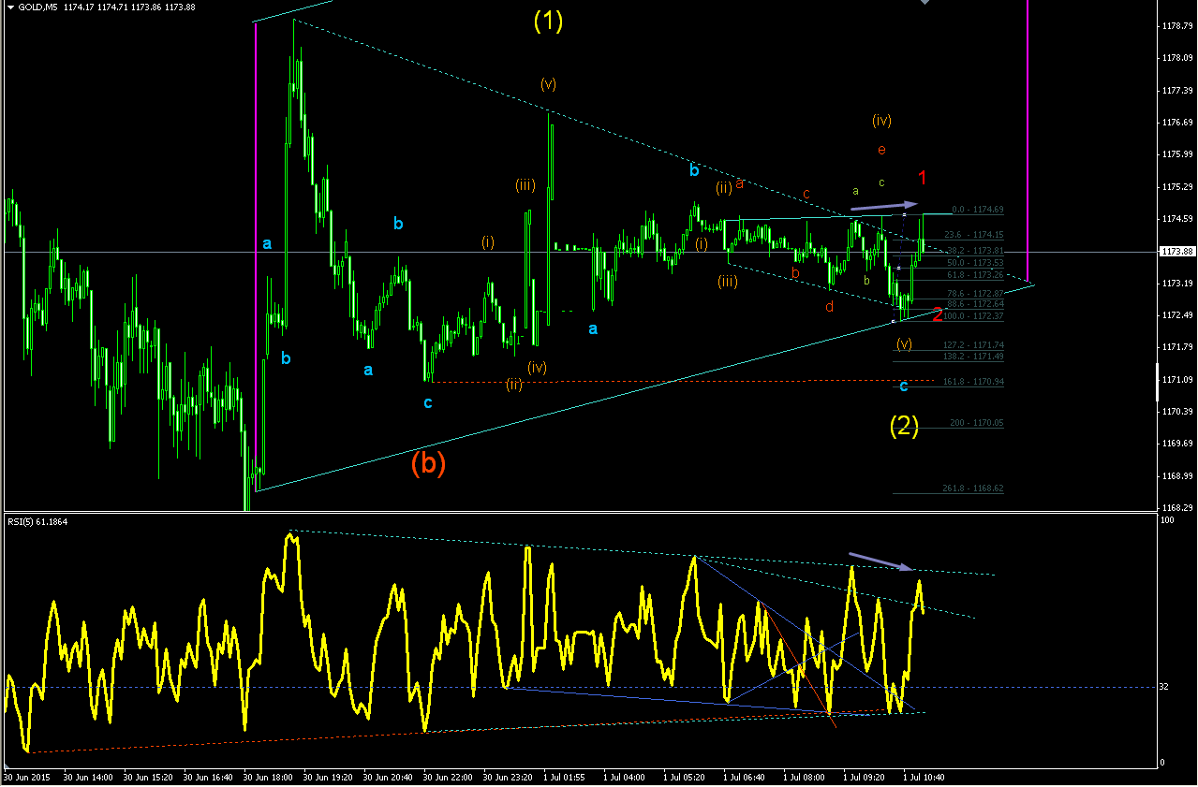1198x787 pixels.
Task: Click time axis label 1 Jul 10:40
Action: tap(924, 778)
